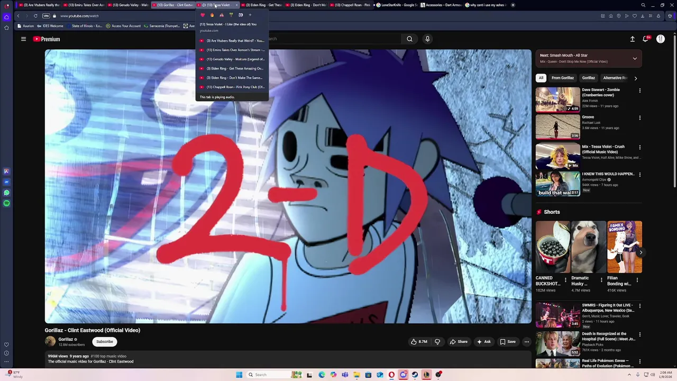Open options for the Groove video
The width and height of the screenshot is (677, 381).
(x=640, y=118)
